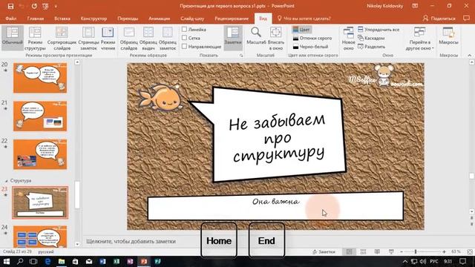Save presentation via quick access toolbar
This screenshot has height=267, width=475.
point(10,6)
